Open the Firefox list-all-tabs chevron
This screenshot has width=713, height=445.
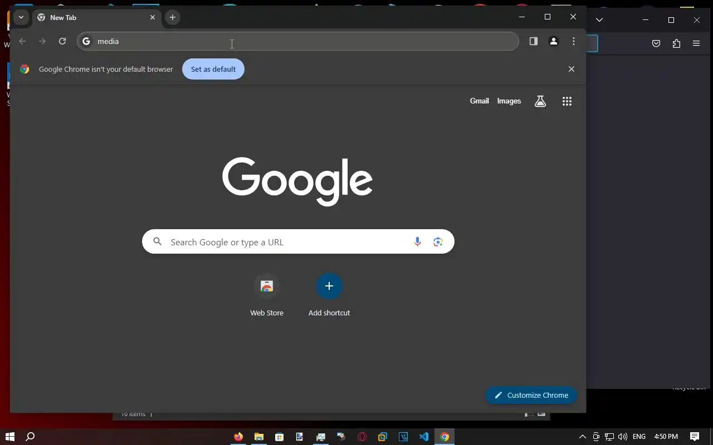point(599,19)
